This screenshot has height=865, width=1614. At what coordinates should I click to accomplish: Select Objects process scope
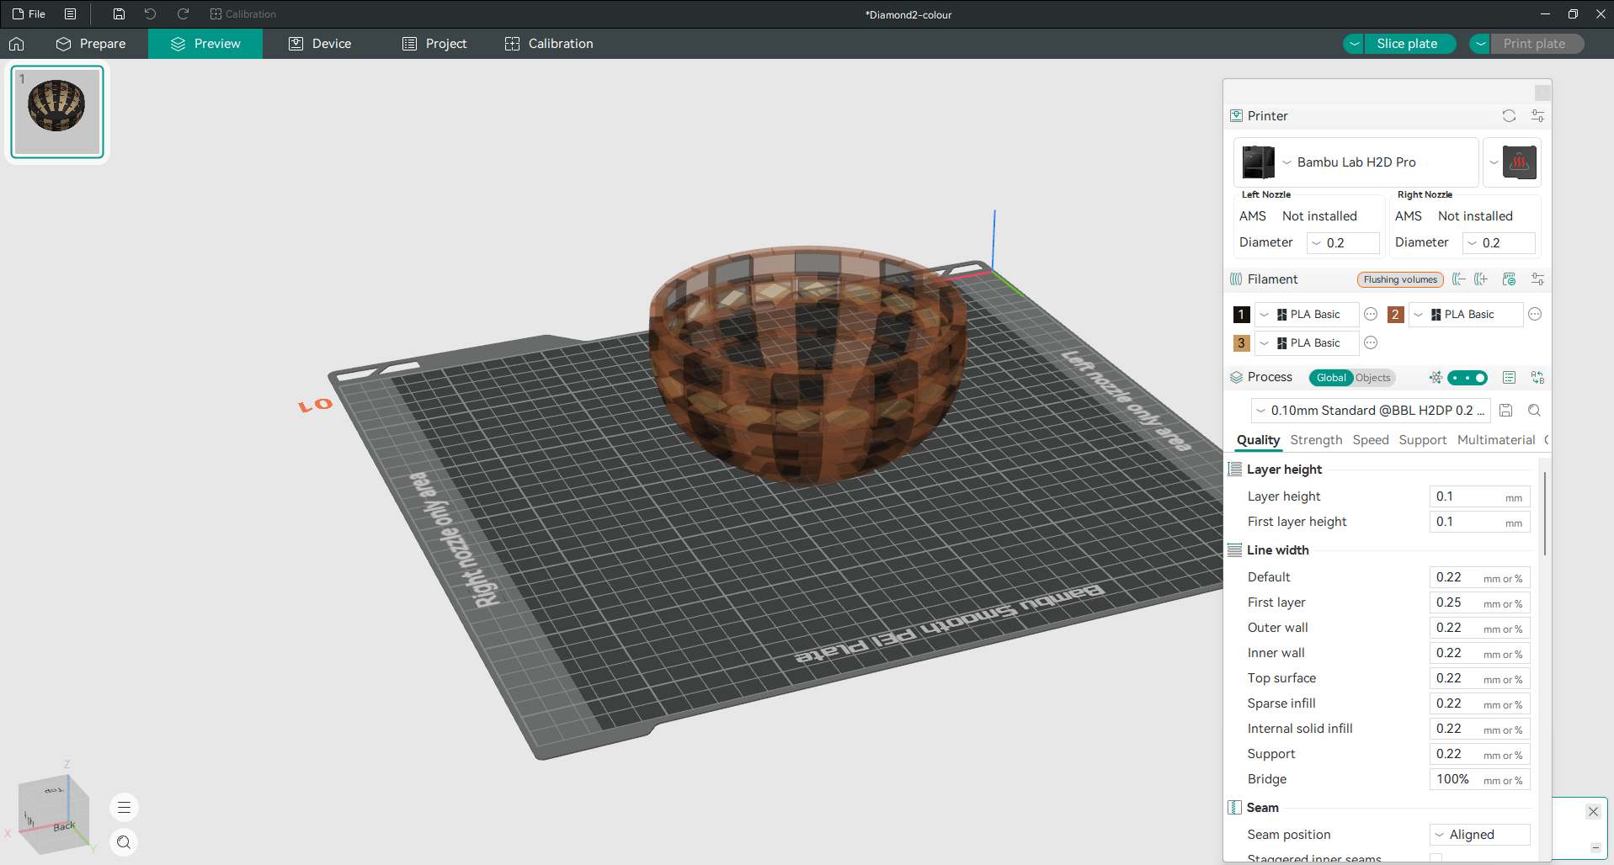point(1373,378)
